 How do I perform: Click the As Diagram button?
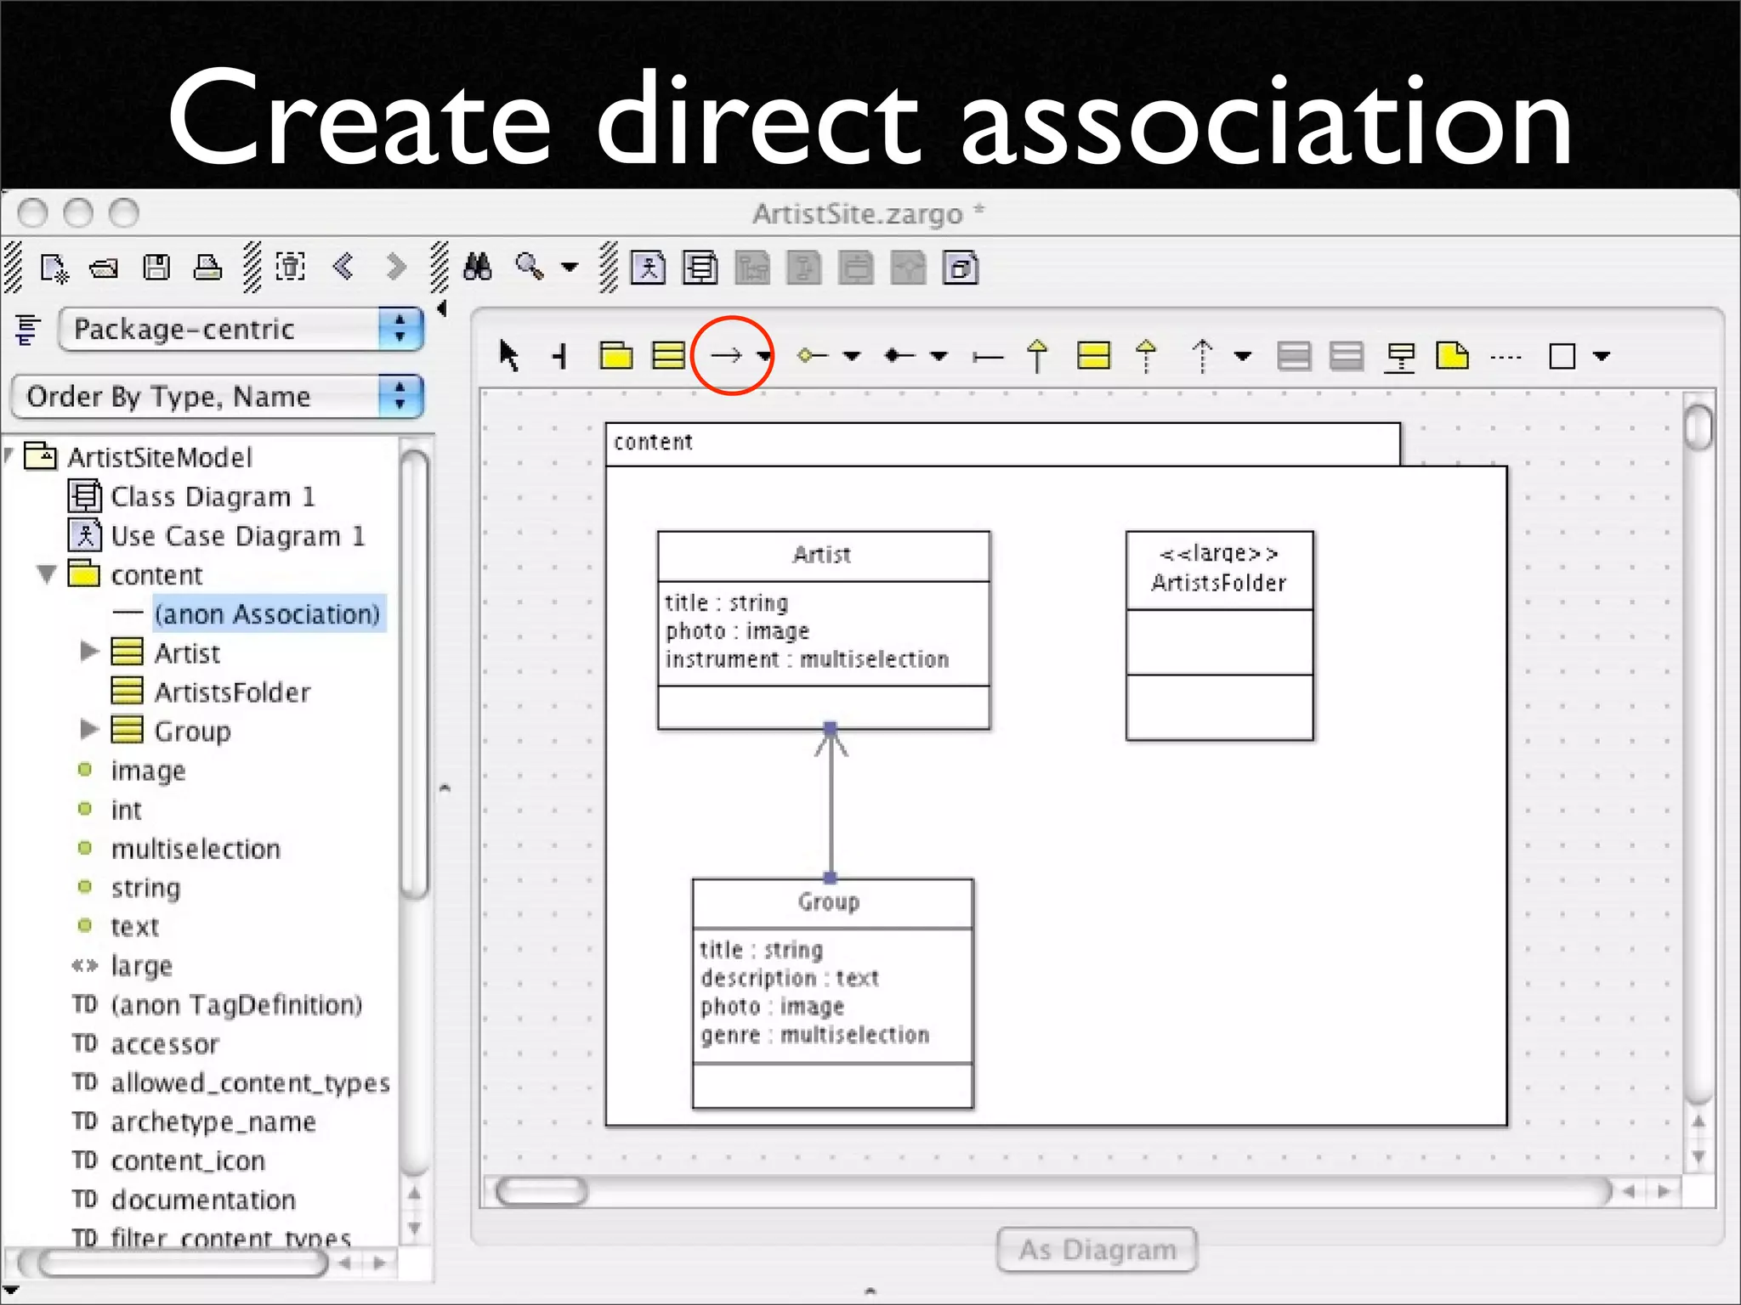click(x=1097, y=1250)
